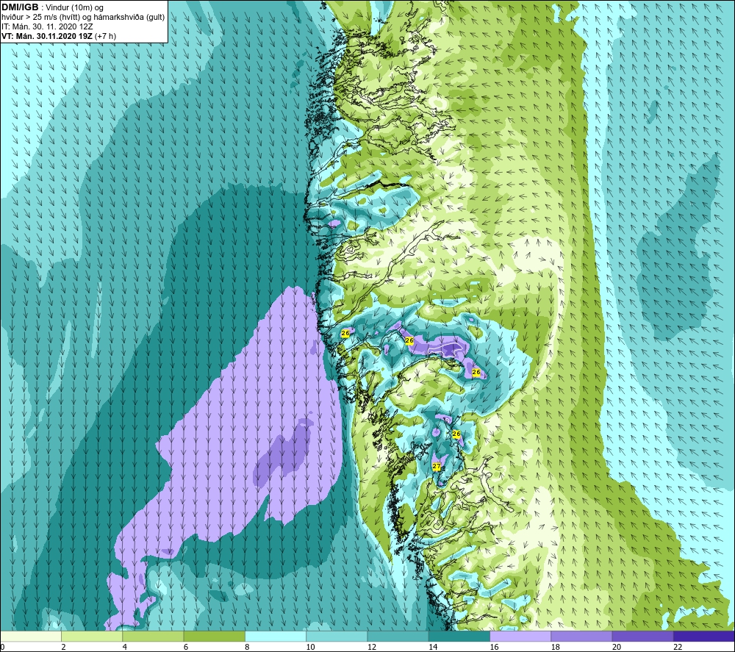Click the legend scale value "18"
Image resolution: width=735 pixels, height=652 pixels.
tap(556, 647)
